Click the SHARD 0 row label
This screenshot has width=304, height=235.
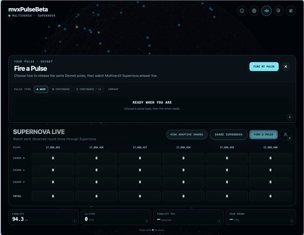click(x=19, y=158)
